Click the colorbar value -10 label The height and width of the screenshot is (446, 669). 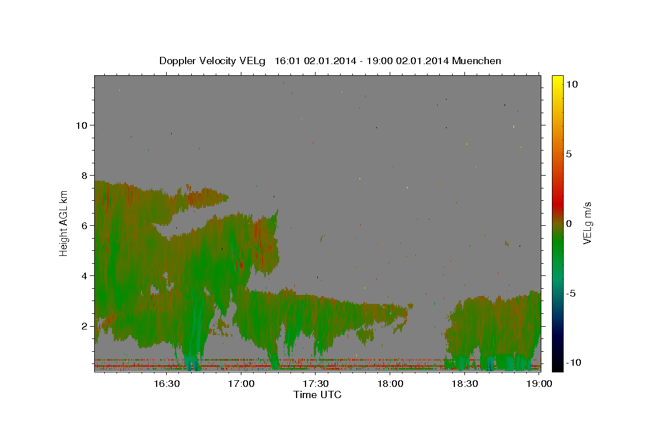[573, 362]
